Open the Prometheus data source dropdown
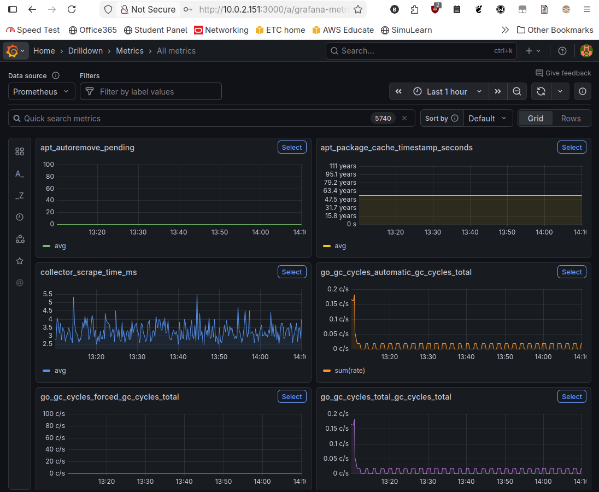Image resolution: width=599 pixels, height=492 pixels. (x=41, y=91)
